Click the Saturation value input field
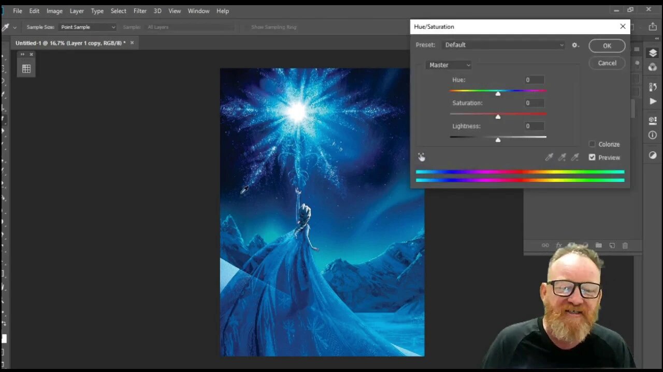 click(535, 103)
